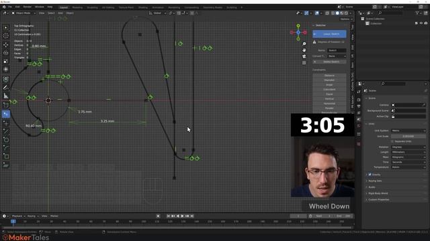The image size is (430, 241).
Task: Switch perspective/orthographic grid icon
Action: pyautogui.click(x=304, y=63)
